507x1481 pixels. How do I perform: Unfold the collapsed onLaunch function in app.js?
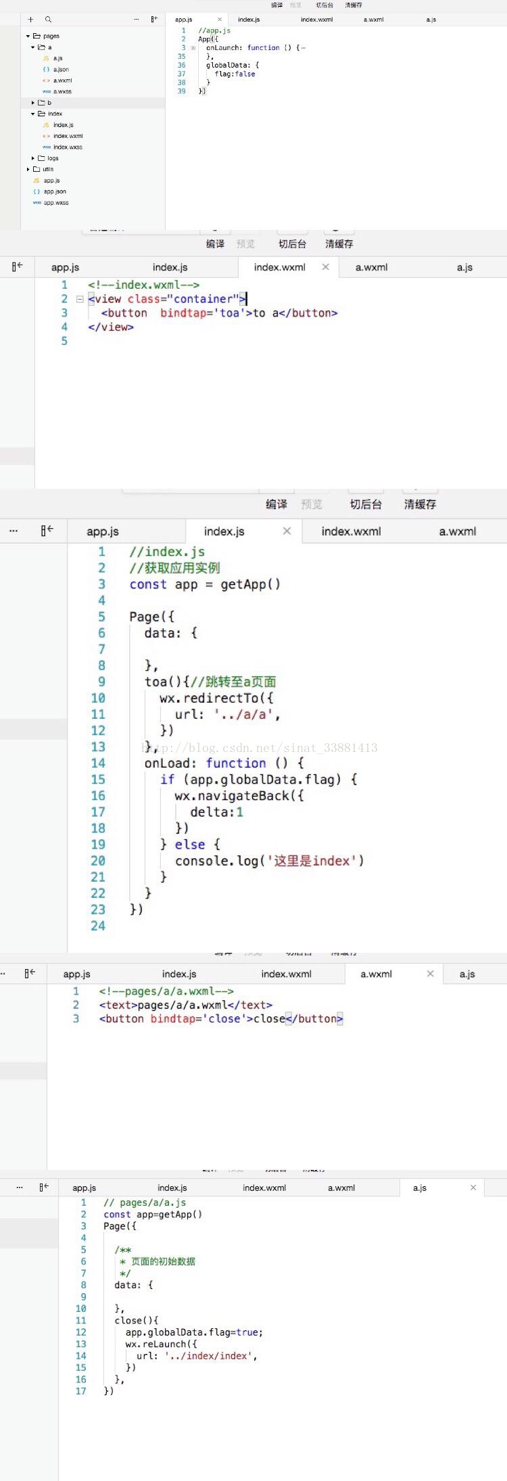pos(193,48)
